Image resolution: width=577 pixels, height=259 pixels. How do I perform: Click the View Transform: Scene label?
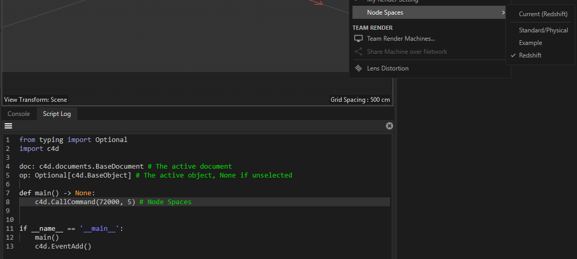click(36, 100)
